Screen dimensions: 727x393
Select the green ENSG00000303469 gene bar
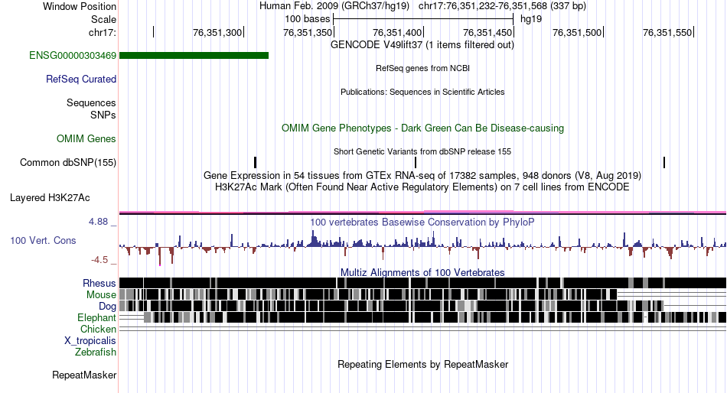coord(194,56)
